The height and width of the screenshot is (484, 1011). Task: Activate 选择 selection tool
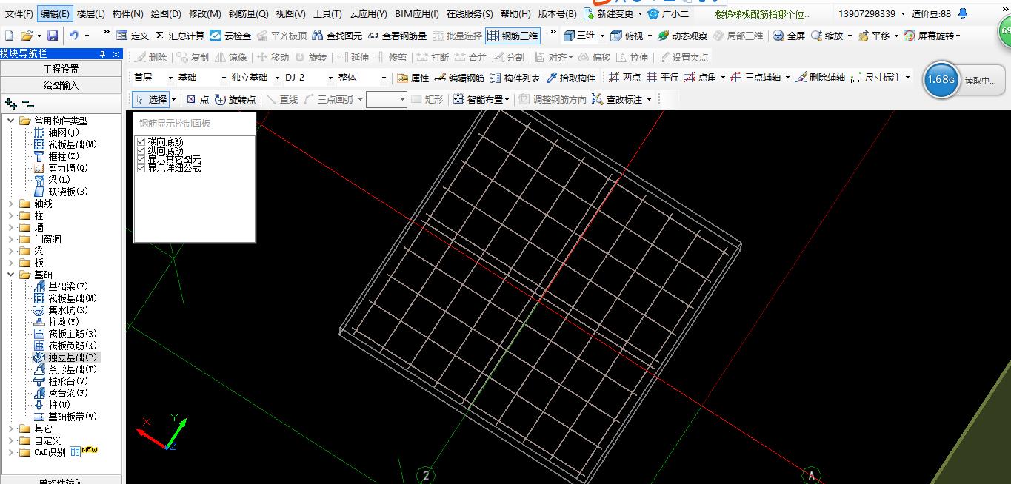[151, 99]
